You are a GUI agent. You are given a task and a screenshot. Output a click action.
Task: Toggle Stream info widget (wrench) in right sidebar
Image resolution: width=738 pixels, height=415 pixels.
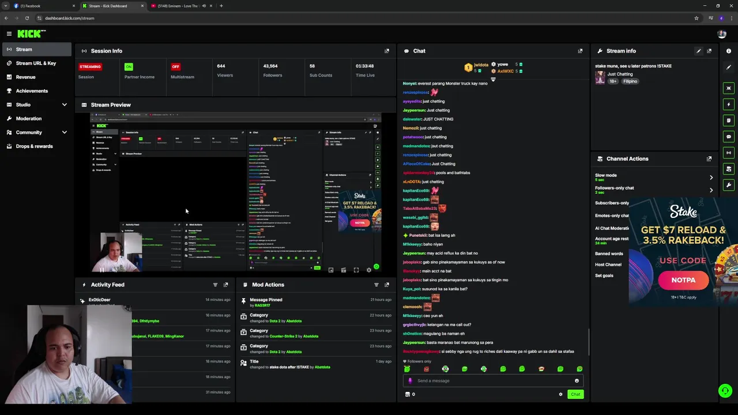[729, 185]
